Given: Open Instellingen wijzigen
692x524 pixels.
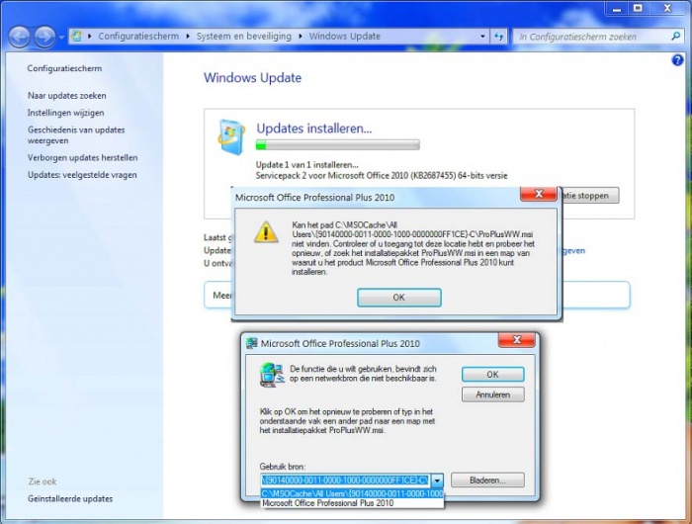Looking at the screenshot, I should point(66,113).
